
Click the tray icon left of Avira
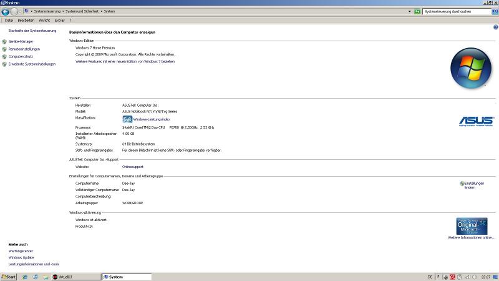[x=445, y=277]
